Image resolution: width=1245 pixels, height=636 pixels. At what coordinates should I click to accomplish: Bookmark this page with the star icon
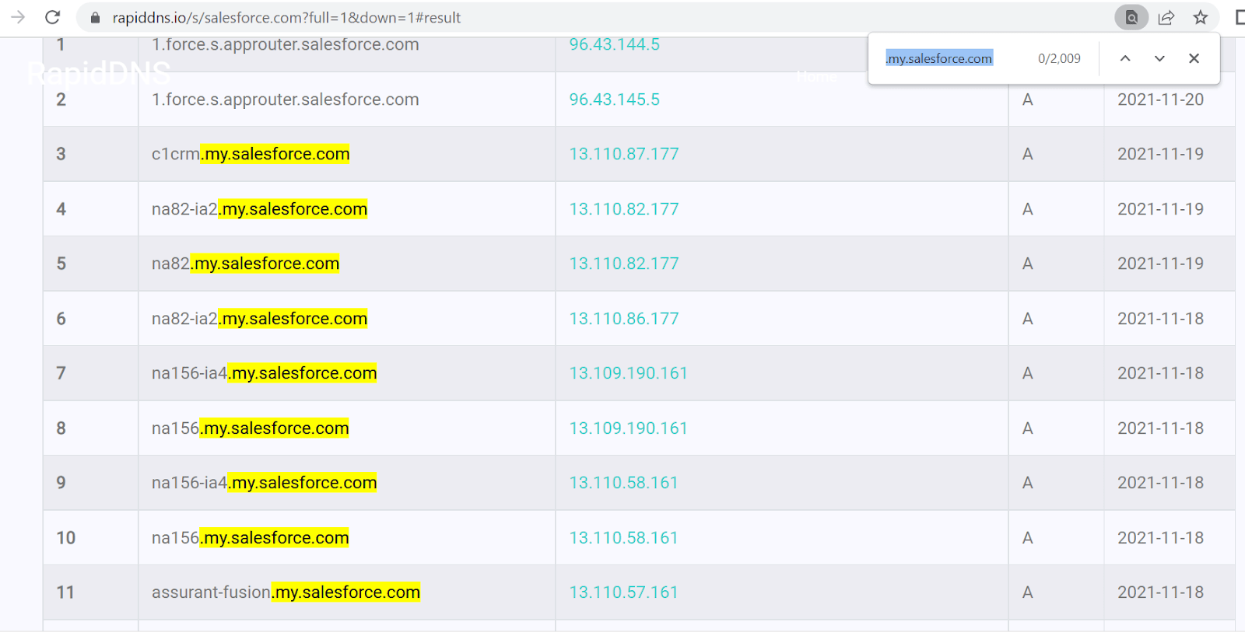(x=1201, y=17)
